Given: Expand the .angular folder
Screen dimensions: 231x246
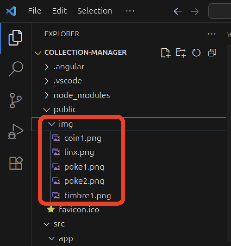Looking at the screenshot, I should (69, 67).
